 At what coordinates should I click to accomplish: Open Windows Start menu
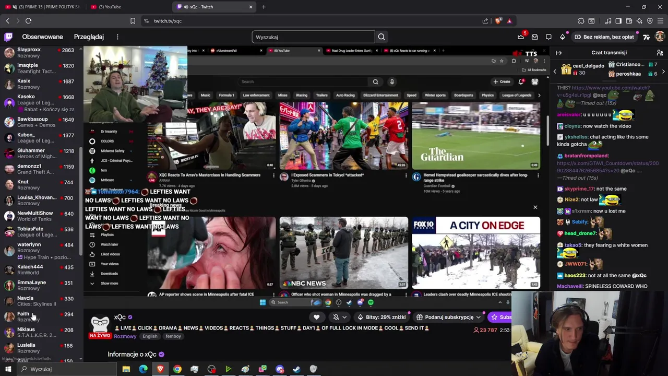click(8, 369)
